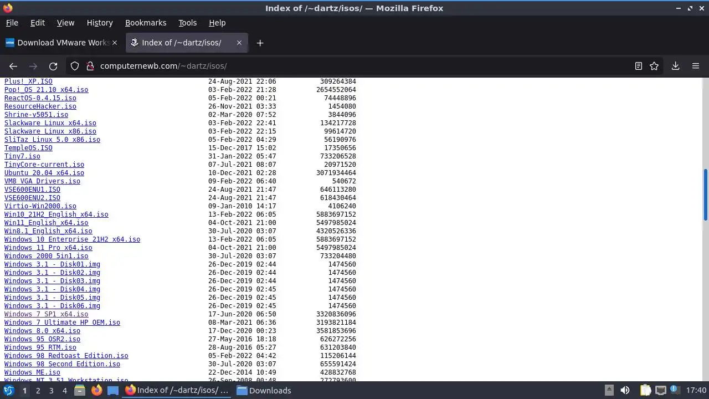Close the Download VMware Workstation tab
The height and width of the screenshot is (399, 709).
click(x=115, y=43)
